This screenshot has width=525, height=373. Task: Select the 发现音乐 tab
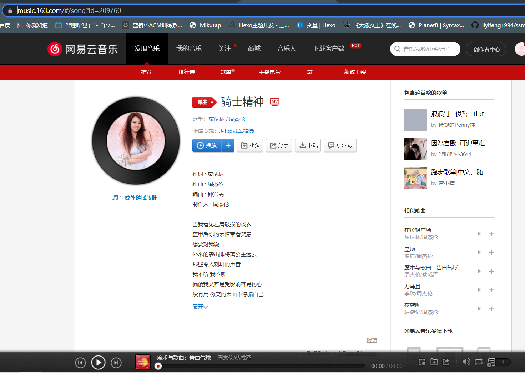(x=147, y=49)
